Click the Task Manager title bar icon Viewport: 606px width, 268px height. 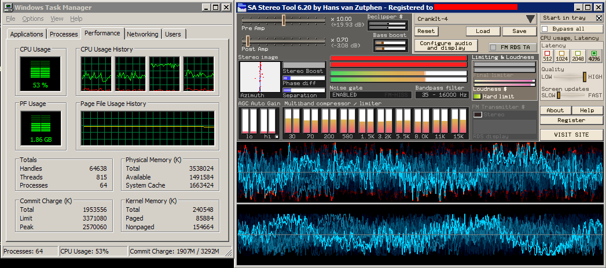click(8, 8)
